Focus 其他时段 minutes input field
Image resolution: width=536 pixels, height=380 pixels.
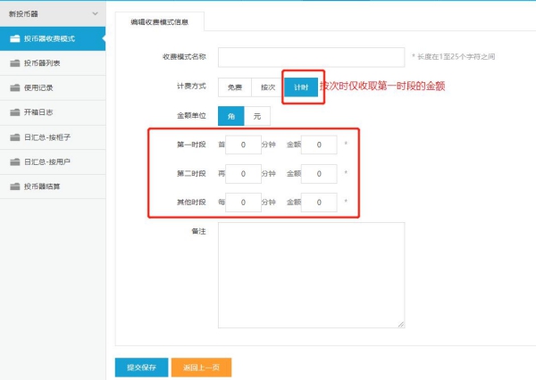[243, 202]
